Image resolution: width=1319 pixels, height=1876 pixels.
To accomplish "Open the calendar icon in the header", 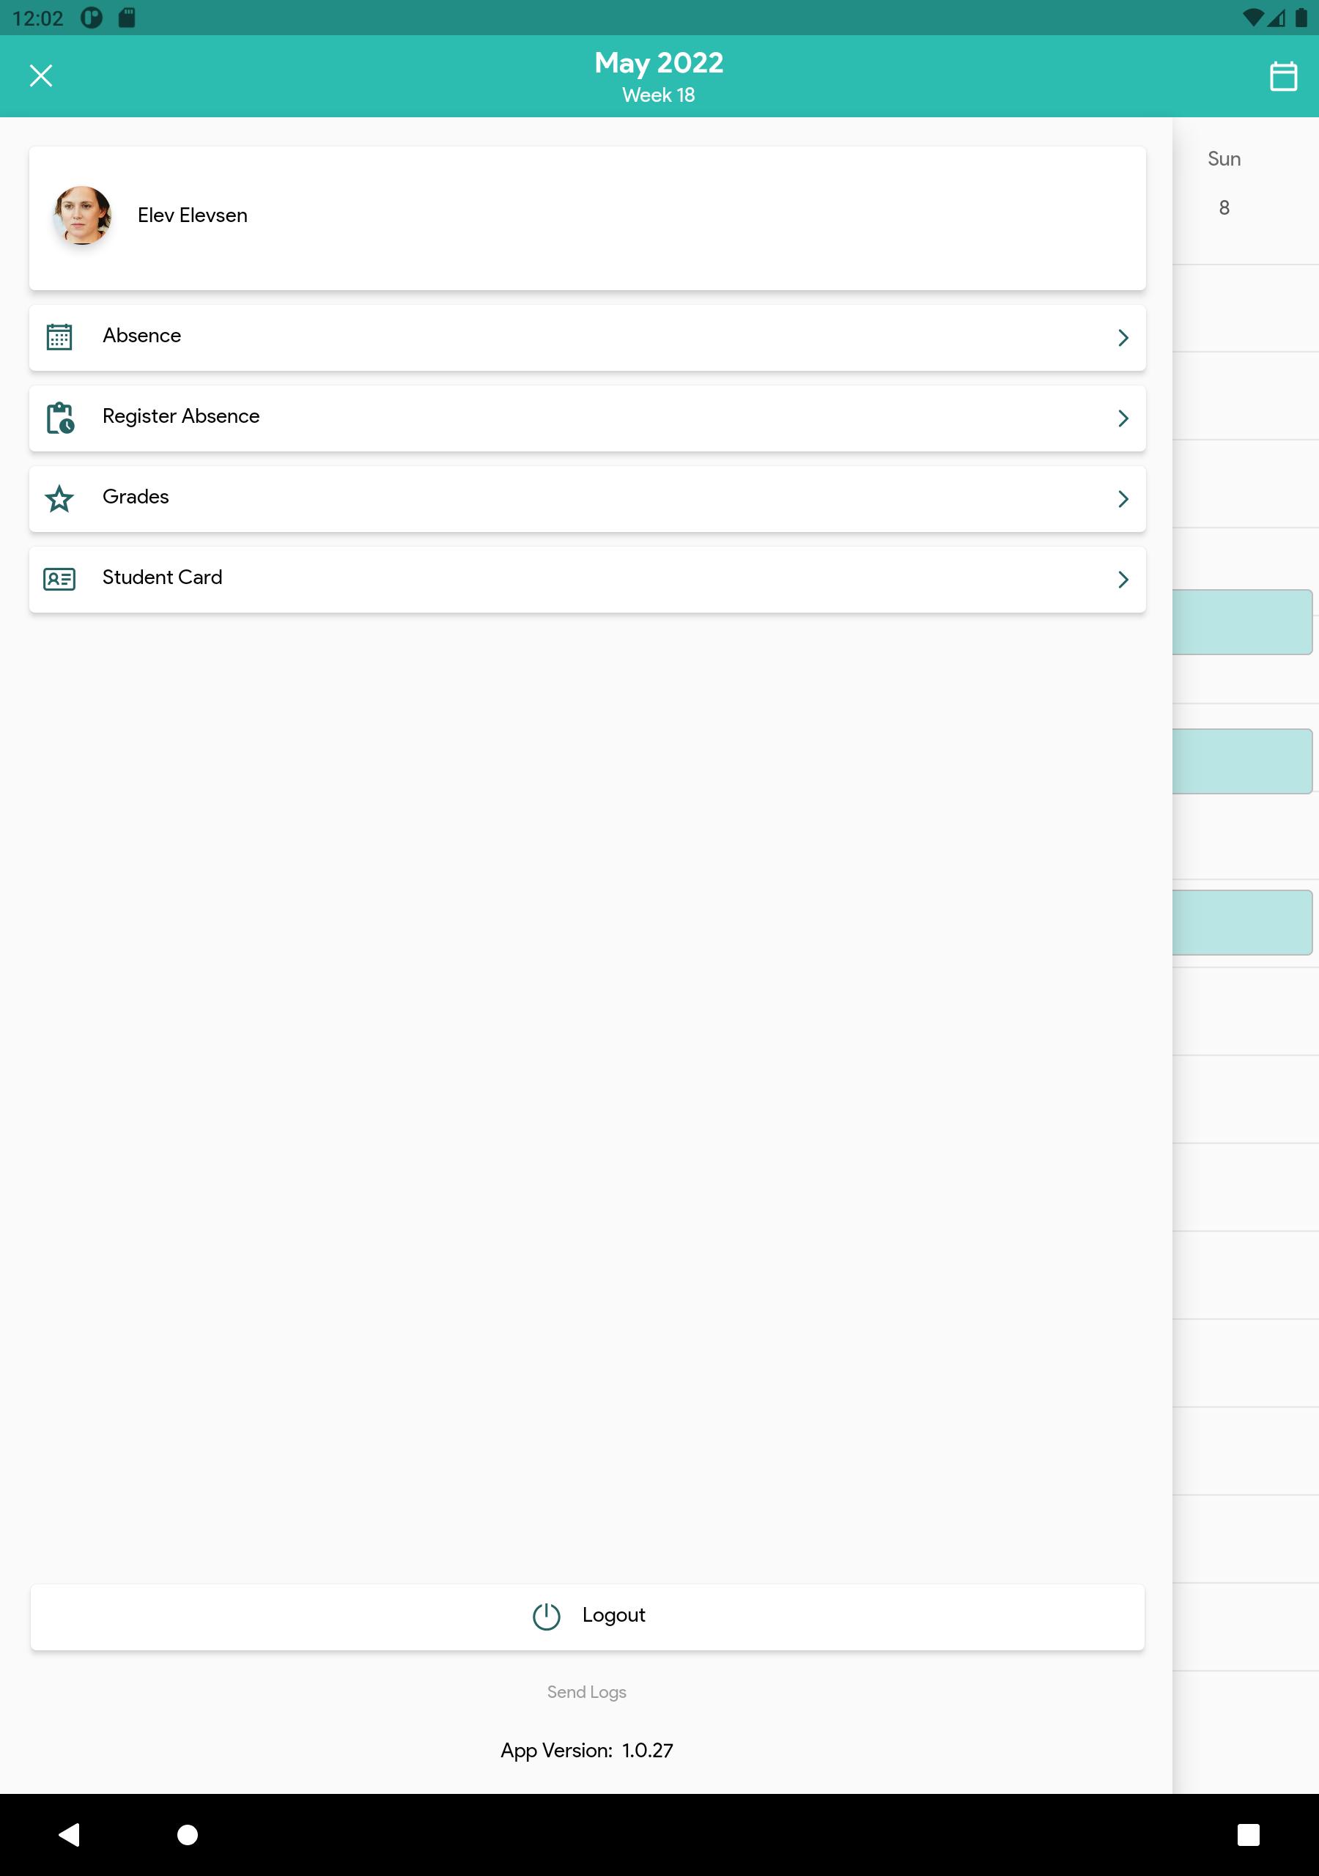I will coord(1283,76).
